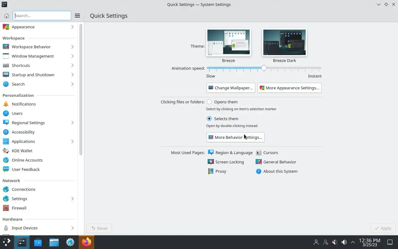Expand the Applications chevron

pos(72,141)
